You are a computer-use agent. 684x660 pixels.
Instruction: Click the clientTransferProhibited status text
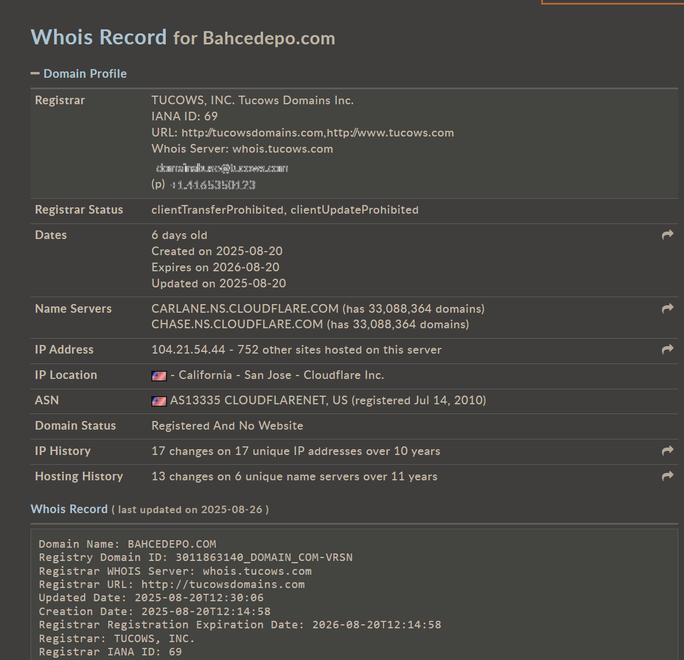coord(217,210)
